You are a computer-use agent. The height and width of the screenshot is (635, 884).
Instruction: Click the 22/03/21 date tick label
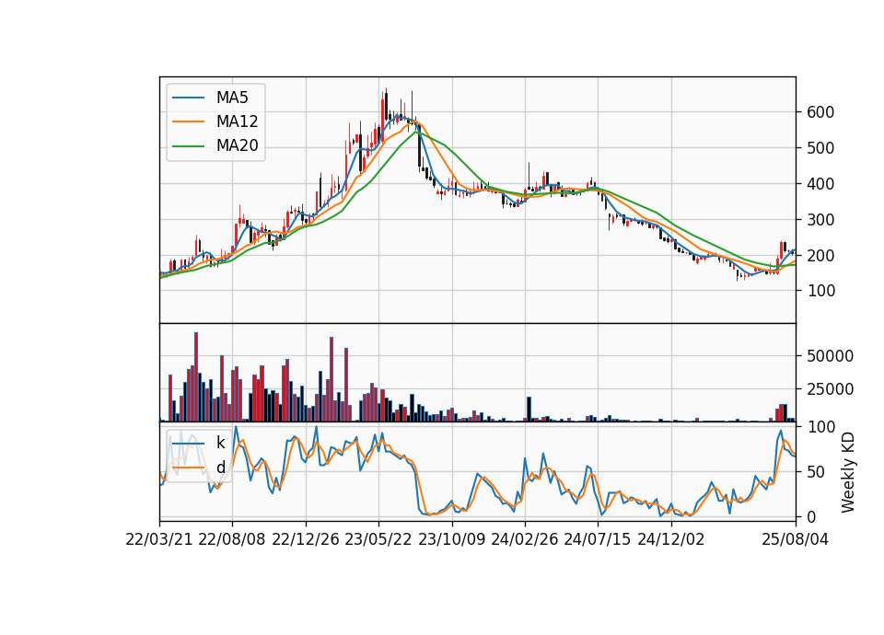(159, 539)
